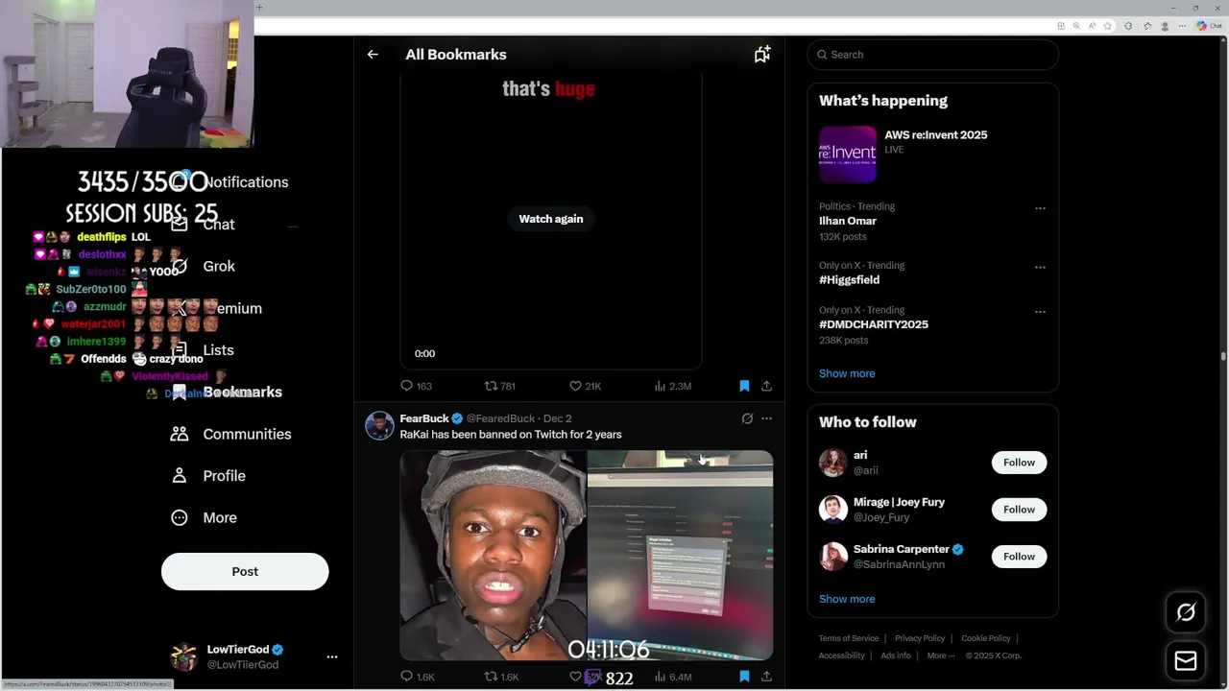Show more trends under What's happening

tap(847, 373)
